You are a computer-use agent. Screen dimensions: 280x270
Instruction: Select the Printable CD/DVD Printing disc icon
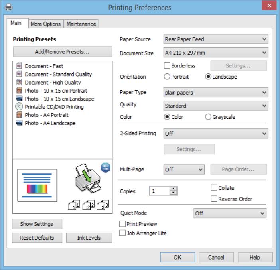pyautogui.click(x=19, y=107)
